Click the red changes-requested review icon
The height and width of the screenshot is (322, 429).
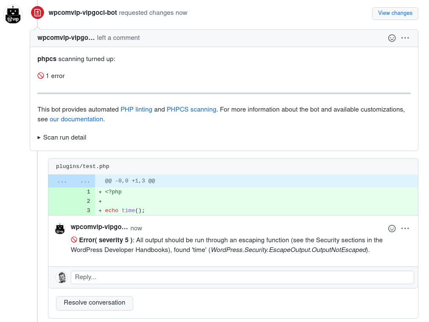37,13
